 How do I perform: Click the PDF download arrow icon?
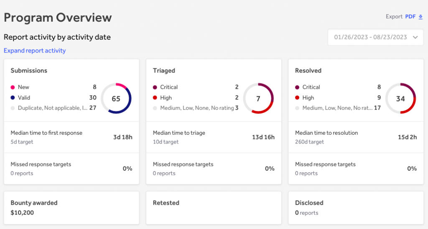click(x=421, y=17)
